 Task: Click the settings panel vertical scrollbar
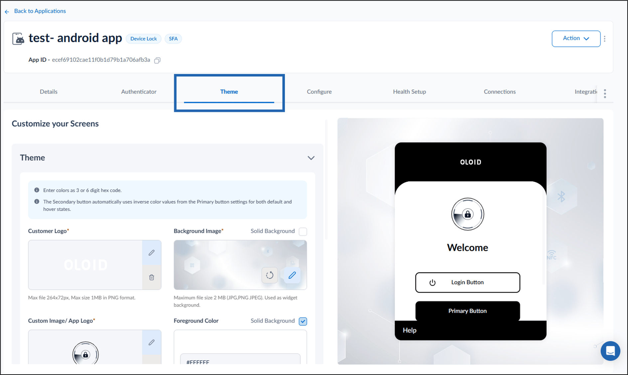[x=326, y=179]
